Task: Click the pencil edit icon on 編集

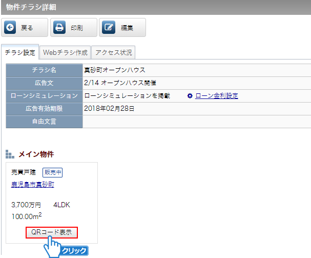Action: pos(108,28)
